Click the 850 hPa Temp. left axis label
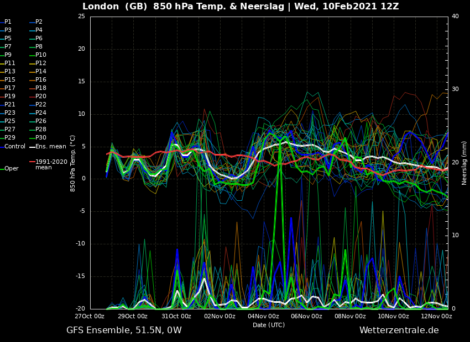The height and width of the screenshot is (342, 470). 73,163
